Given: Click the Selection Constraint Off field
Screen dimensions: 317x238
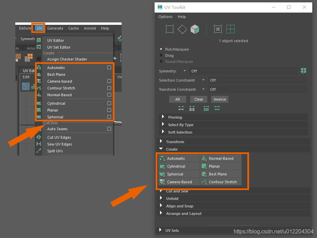Looking at the screenshot, I should (x=258, y=80).
